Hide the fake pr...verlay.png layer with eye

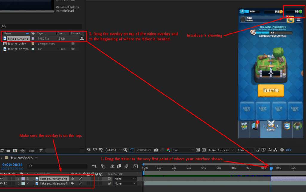[1, 179]
